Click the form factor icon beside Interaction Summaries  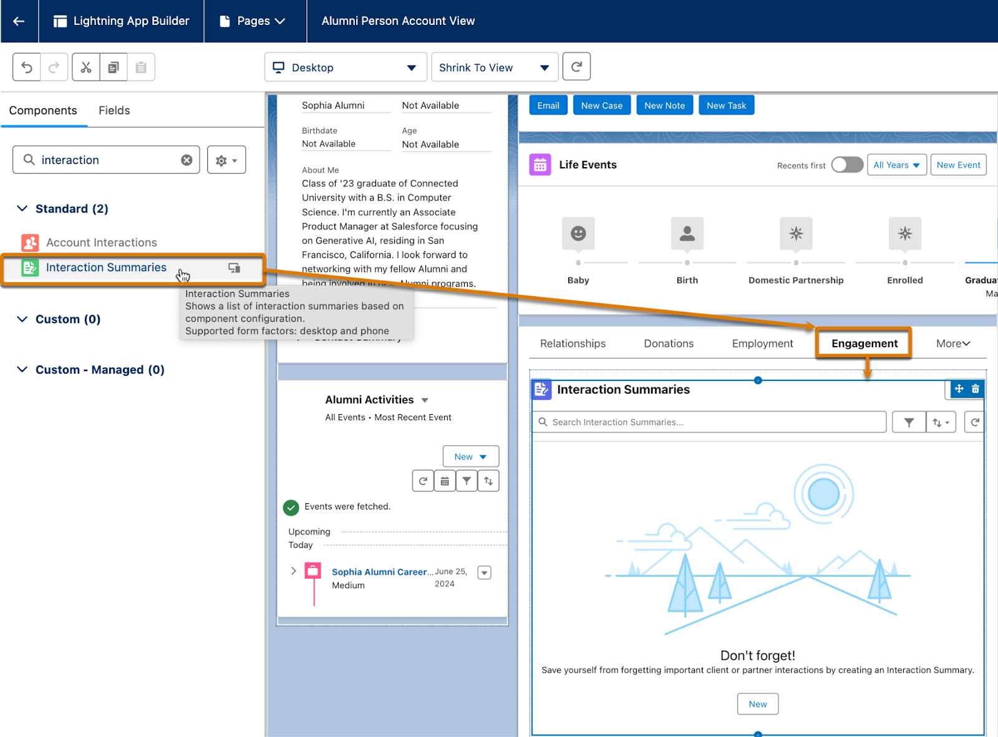[x=235, y=267]
